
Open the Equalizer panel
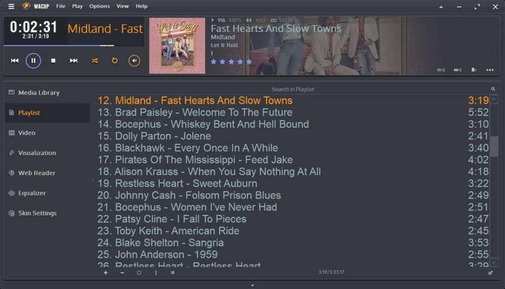coord(32,193)
